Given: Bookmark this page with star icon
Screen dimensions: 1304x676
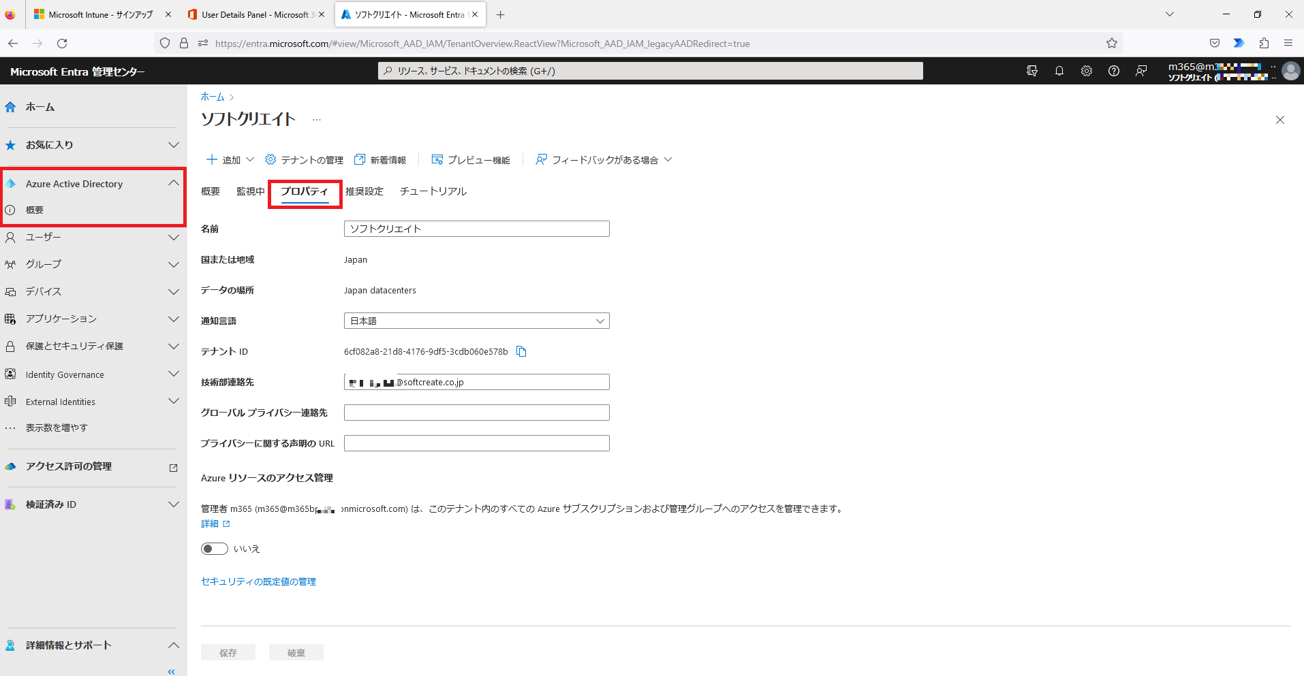Looking at the screenshot, I should (x=1112, y=44).
